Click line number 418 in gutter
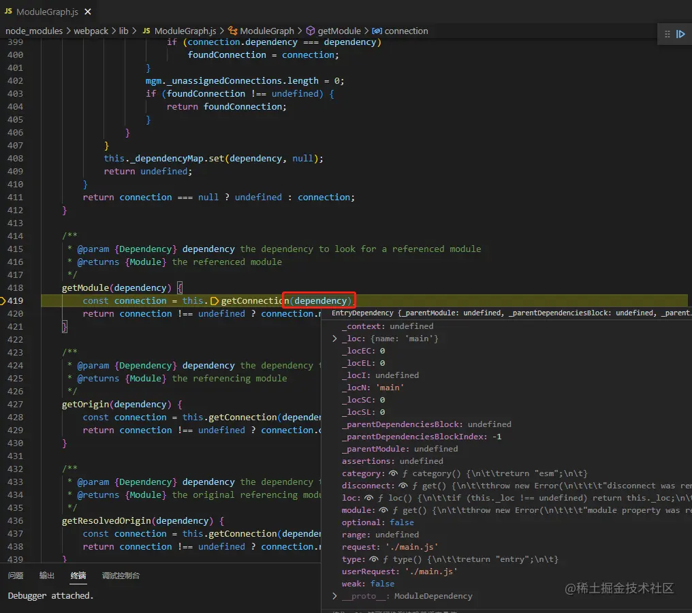692x613 pixels. (15, 287)
